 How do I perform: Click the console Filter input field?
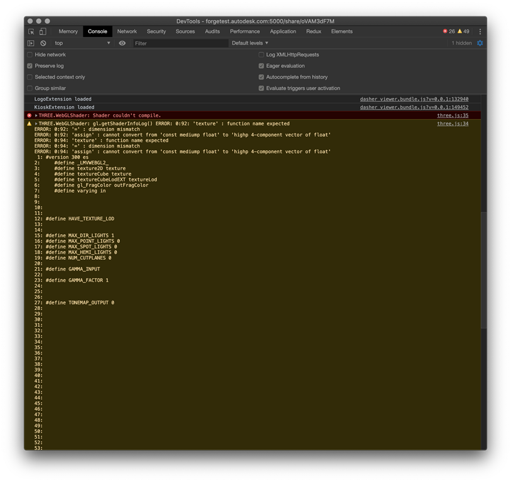click(180, 43)
